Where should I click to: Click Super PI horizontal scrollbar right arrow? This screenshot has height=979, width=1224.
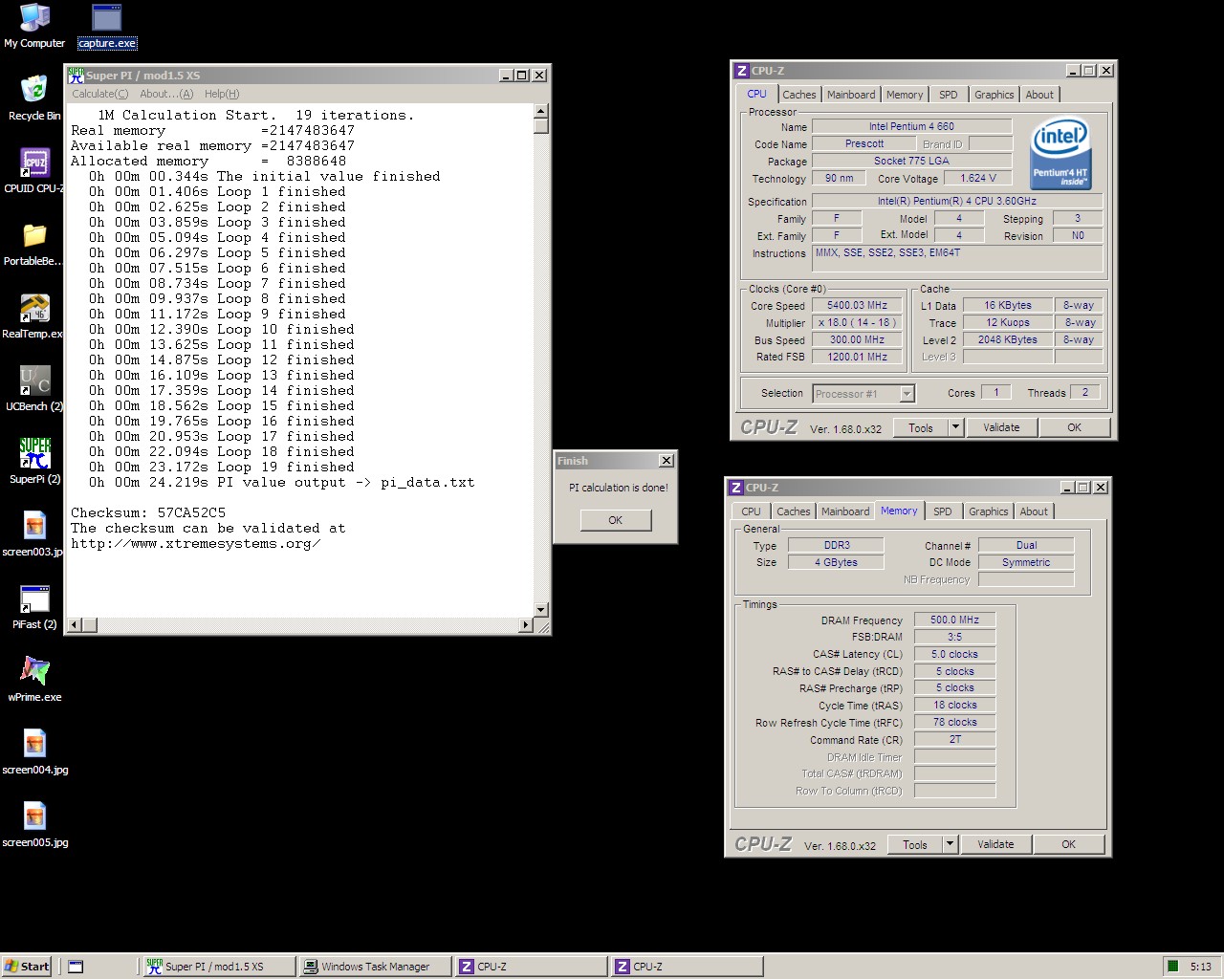point(525,625)
